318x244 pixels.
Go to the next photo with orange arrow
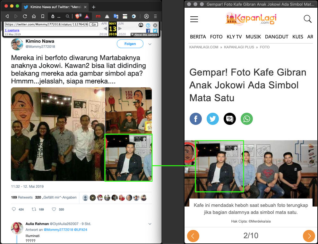coord(309,236)
